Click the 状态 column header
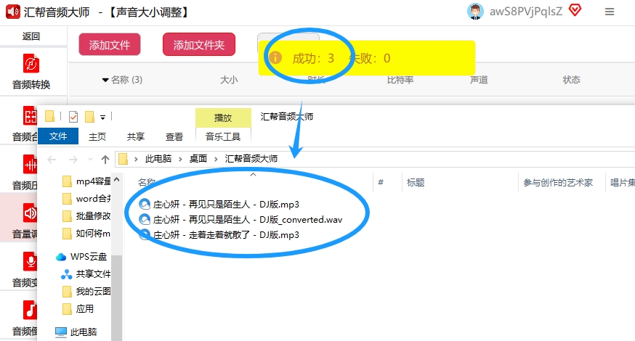 571,80
